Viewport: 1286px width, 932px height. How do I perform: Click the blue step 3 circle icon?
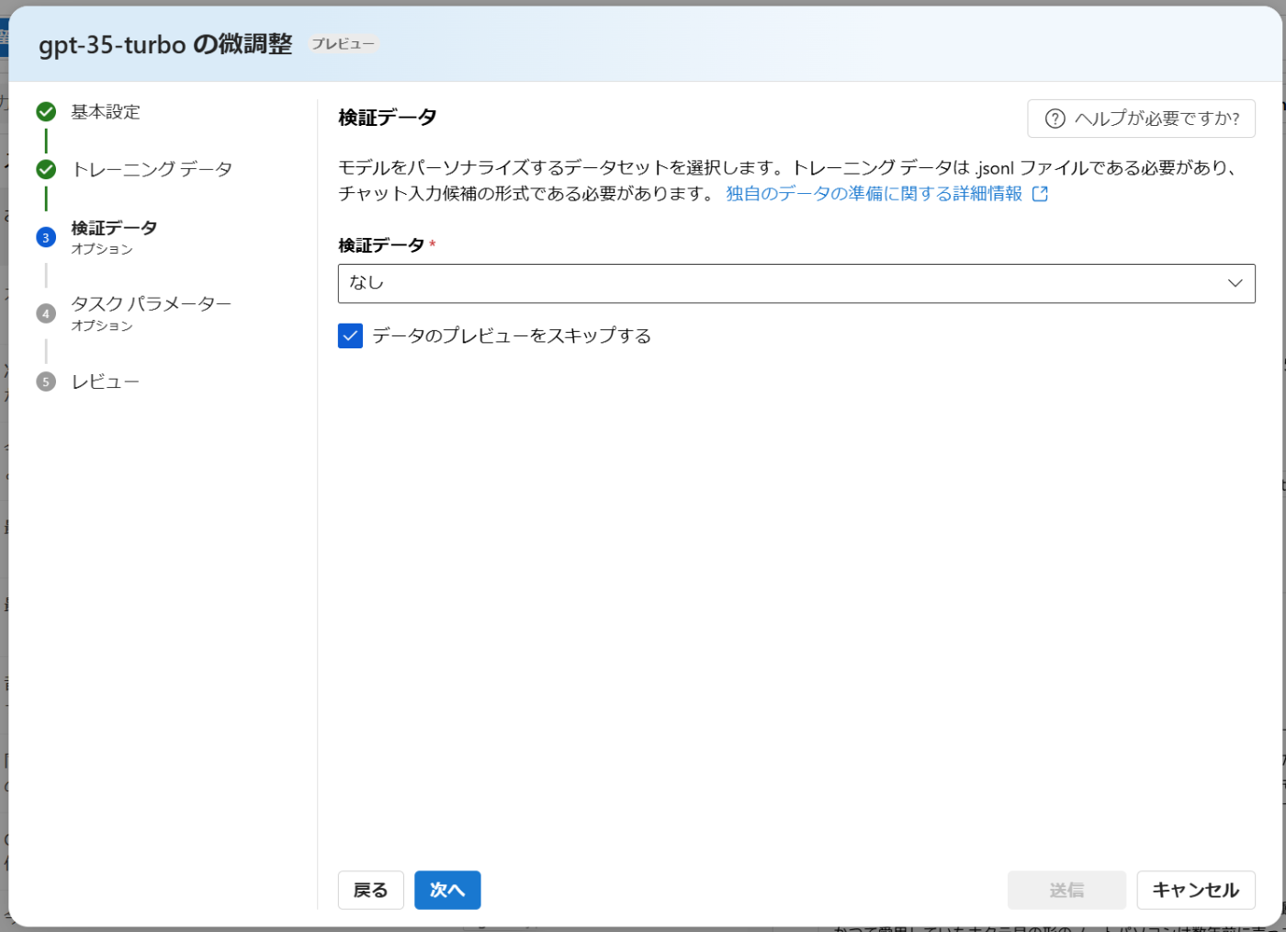pyautogui.click(x=46, y=237)
